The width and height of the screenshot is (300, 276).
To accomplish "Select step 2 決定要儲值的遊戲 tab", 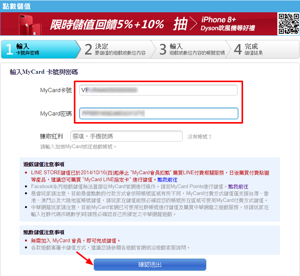I will pyautogui.click(x=117, y=49).
